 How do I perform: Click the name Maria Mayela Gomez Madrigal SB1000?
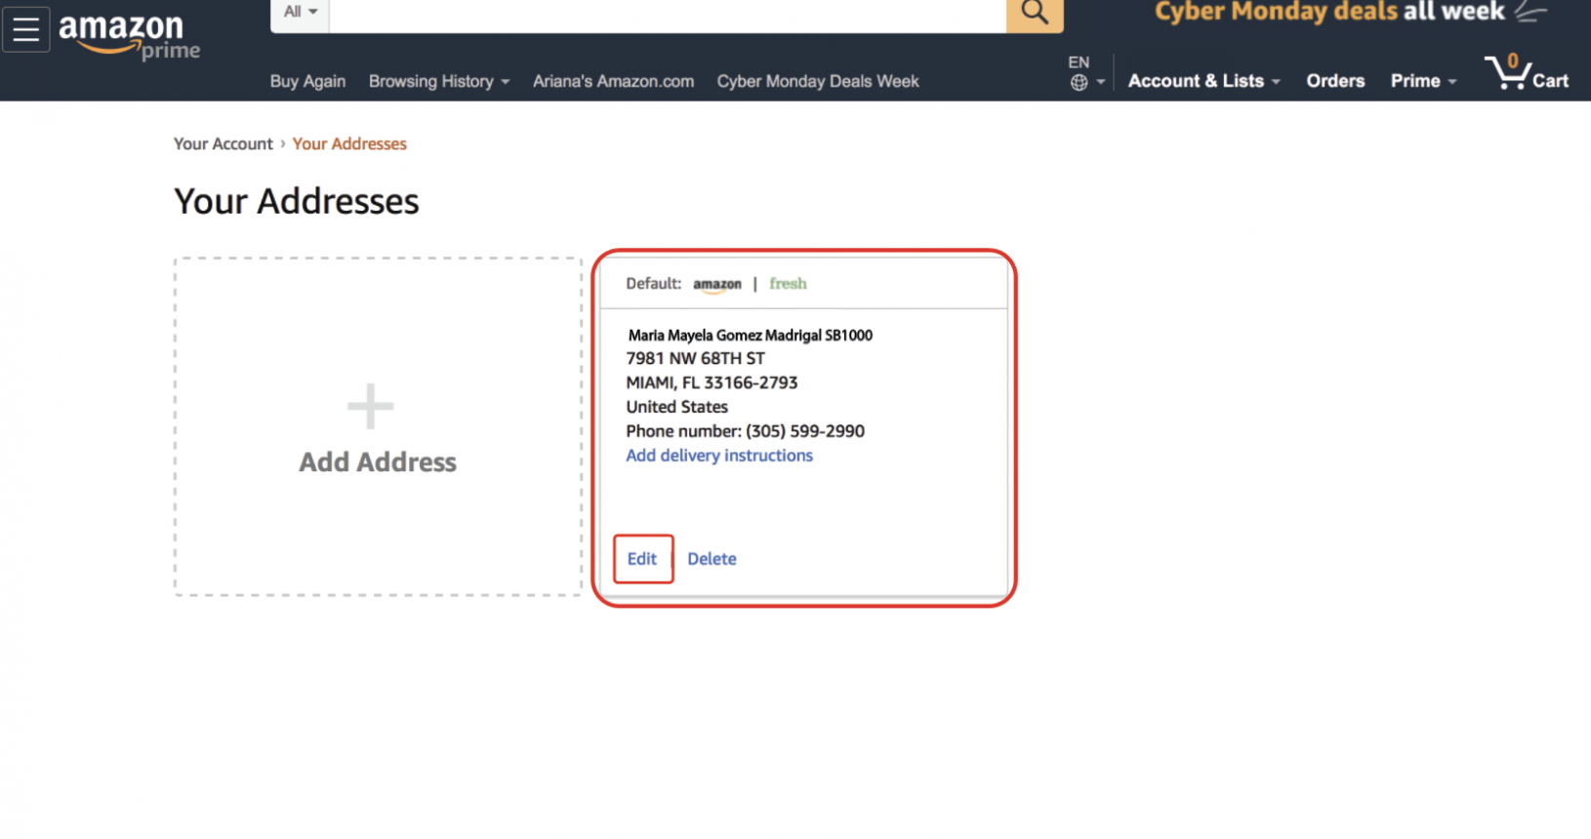pyautogui.click(x=751, y=335)
